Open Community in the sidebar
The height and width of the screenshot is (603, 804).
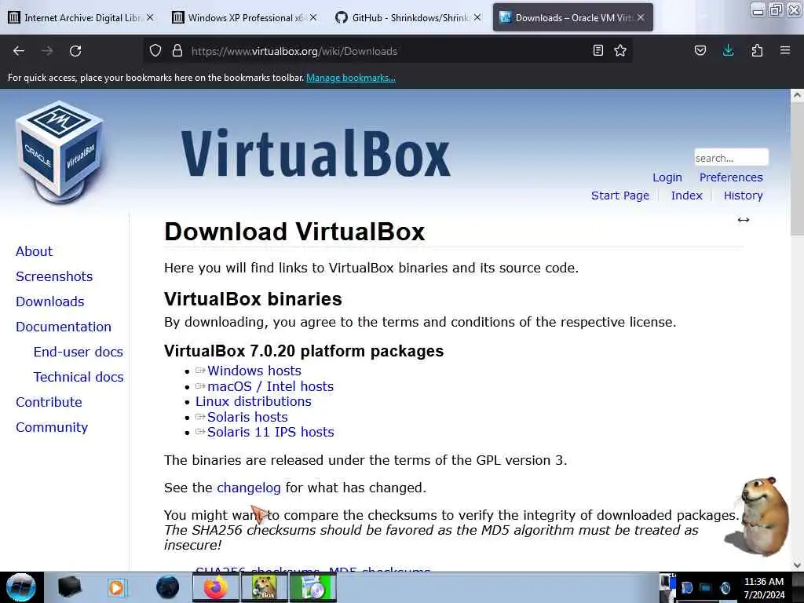coord(51,427)
